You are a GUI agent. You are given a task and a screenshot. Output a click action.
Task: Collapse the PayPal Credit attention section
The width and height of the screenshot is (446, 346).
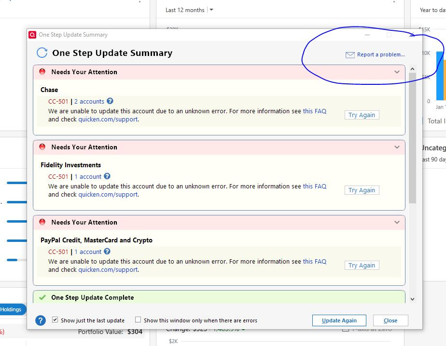pyautogui.click(x=397, y=222)
